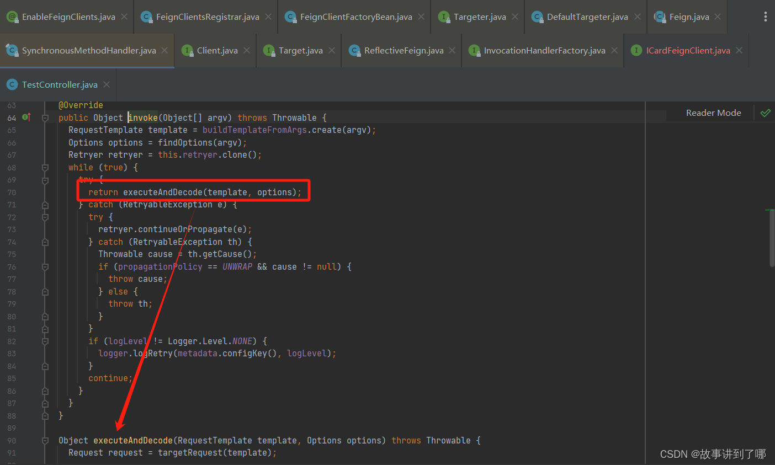Click on 'buildTemplateFromArgs' in line 65

click(254, 130)
